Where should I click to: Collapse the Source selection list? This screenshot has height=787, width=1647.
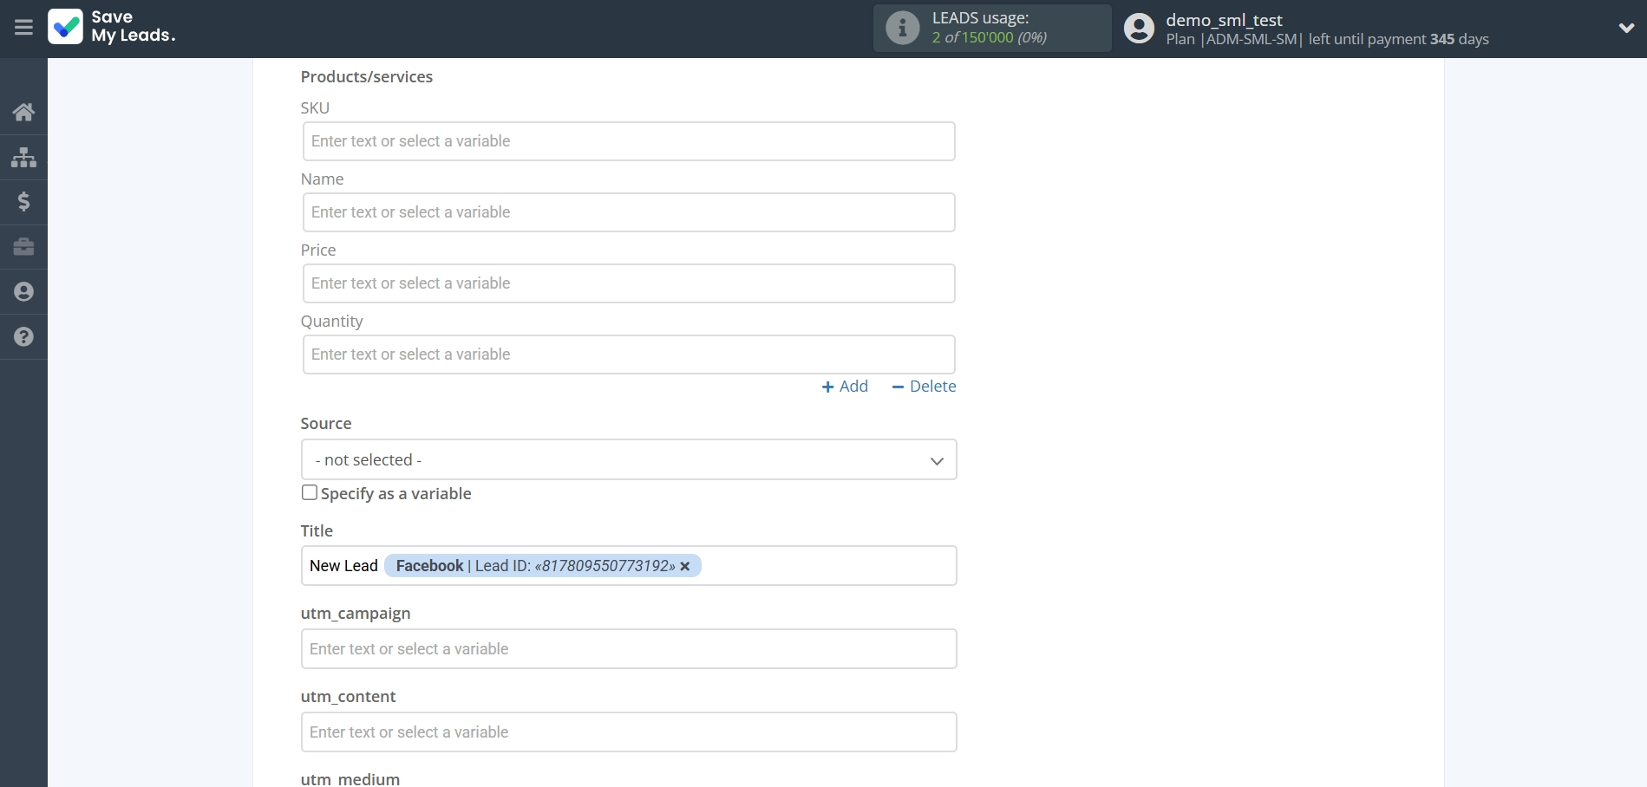click(936, 460)
